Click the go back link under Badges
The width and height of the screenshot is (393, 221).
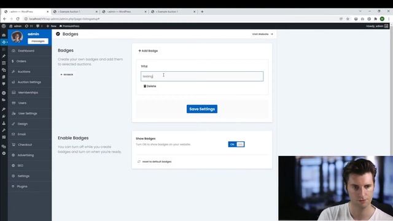coord(67,75)
